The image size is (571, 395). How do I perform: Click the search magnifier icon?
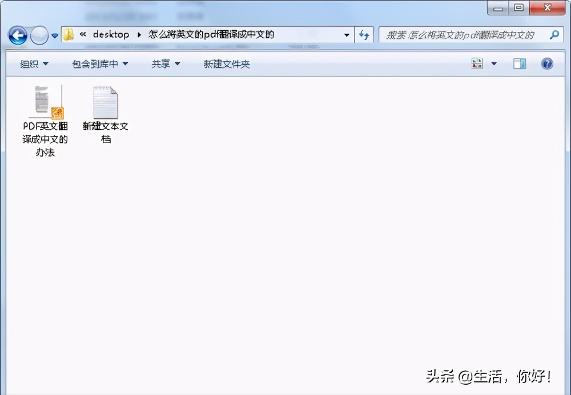tap(553, 35)
